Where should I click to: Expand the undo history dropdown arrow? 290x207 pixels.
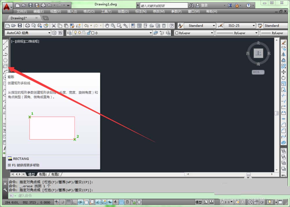coord(91,26)
